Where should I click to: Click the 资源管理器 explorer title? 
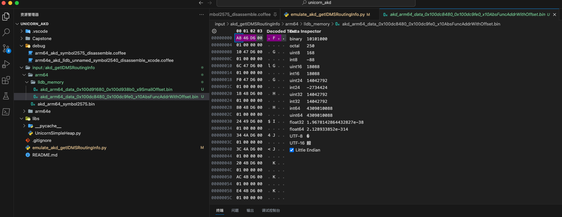pos(29,15)
